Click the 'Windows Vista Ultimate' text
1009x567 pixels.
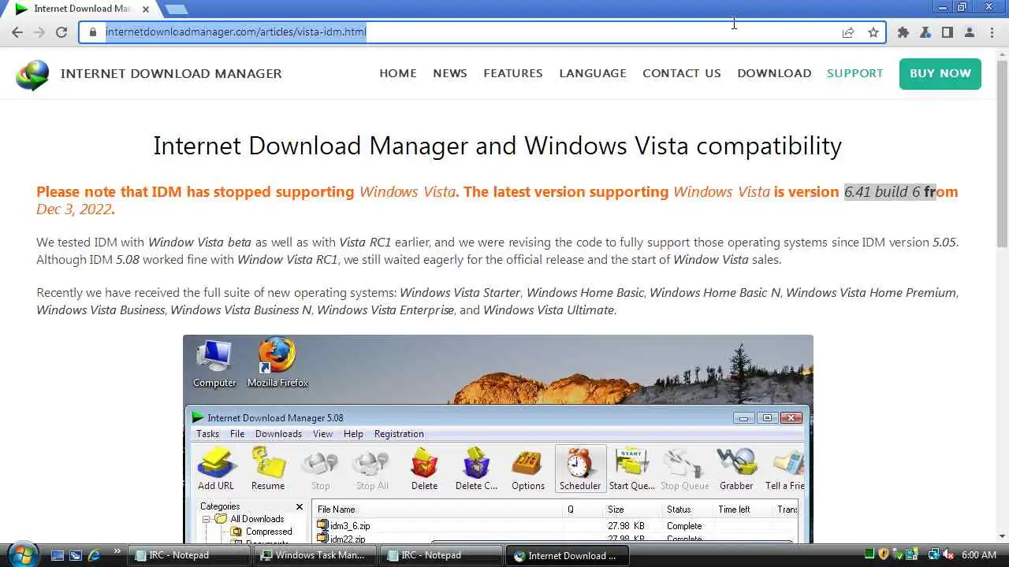[549, 309]
